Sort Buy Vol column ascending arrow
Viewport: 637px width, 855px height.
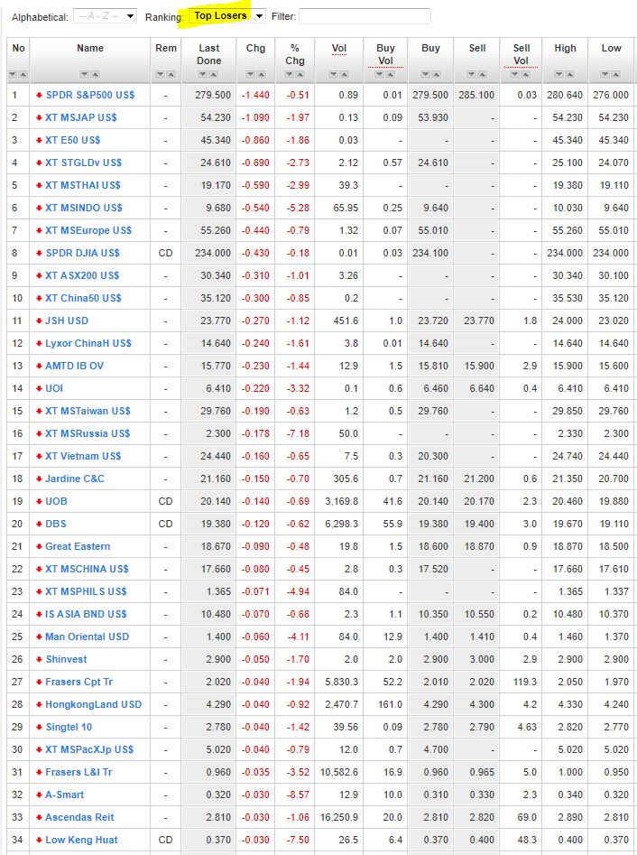coord(391,75)
